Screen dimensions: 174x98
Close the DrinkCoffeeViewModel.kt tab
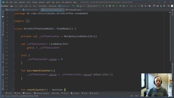click(63, 10)
